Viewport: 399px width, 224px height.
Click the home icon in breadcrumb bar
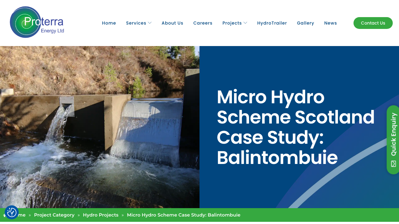4,215
